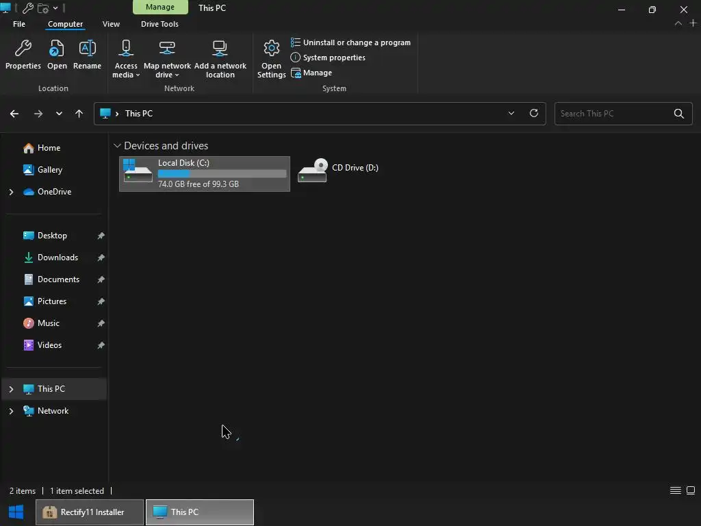Viewport: 701px width, 526px height.
Task: Open the Windows Start button
Action: pyautogui.click(x=16, y=512)
